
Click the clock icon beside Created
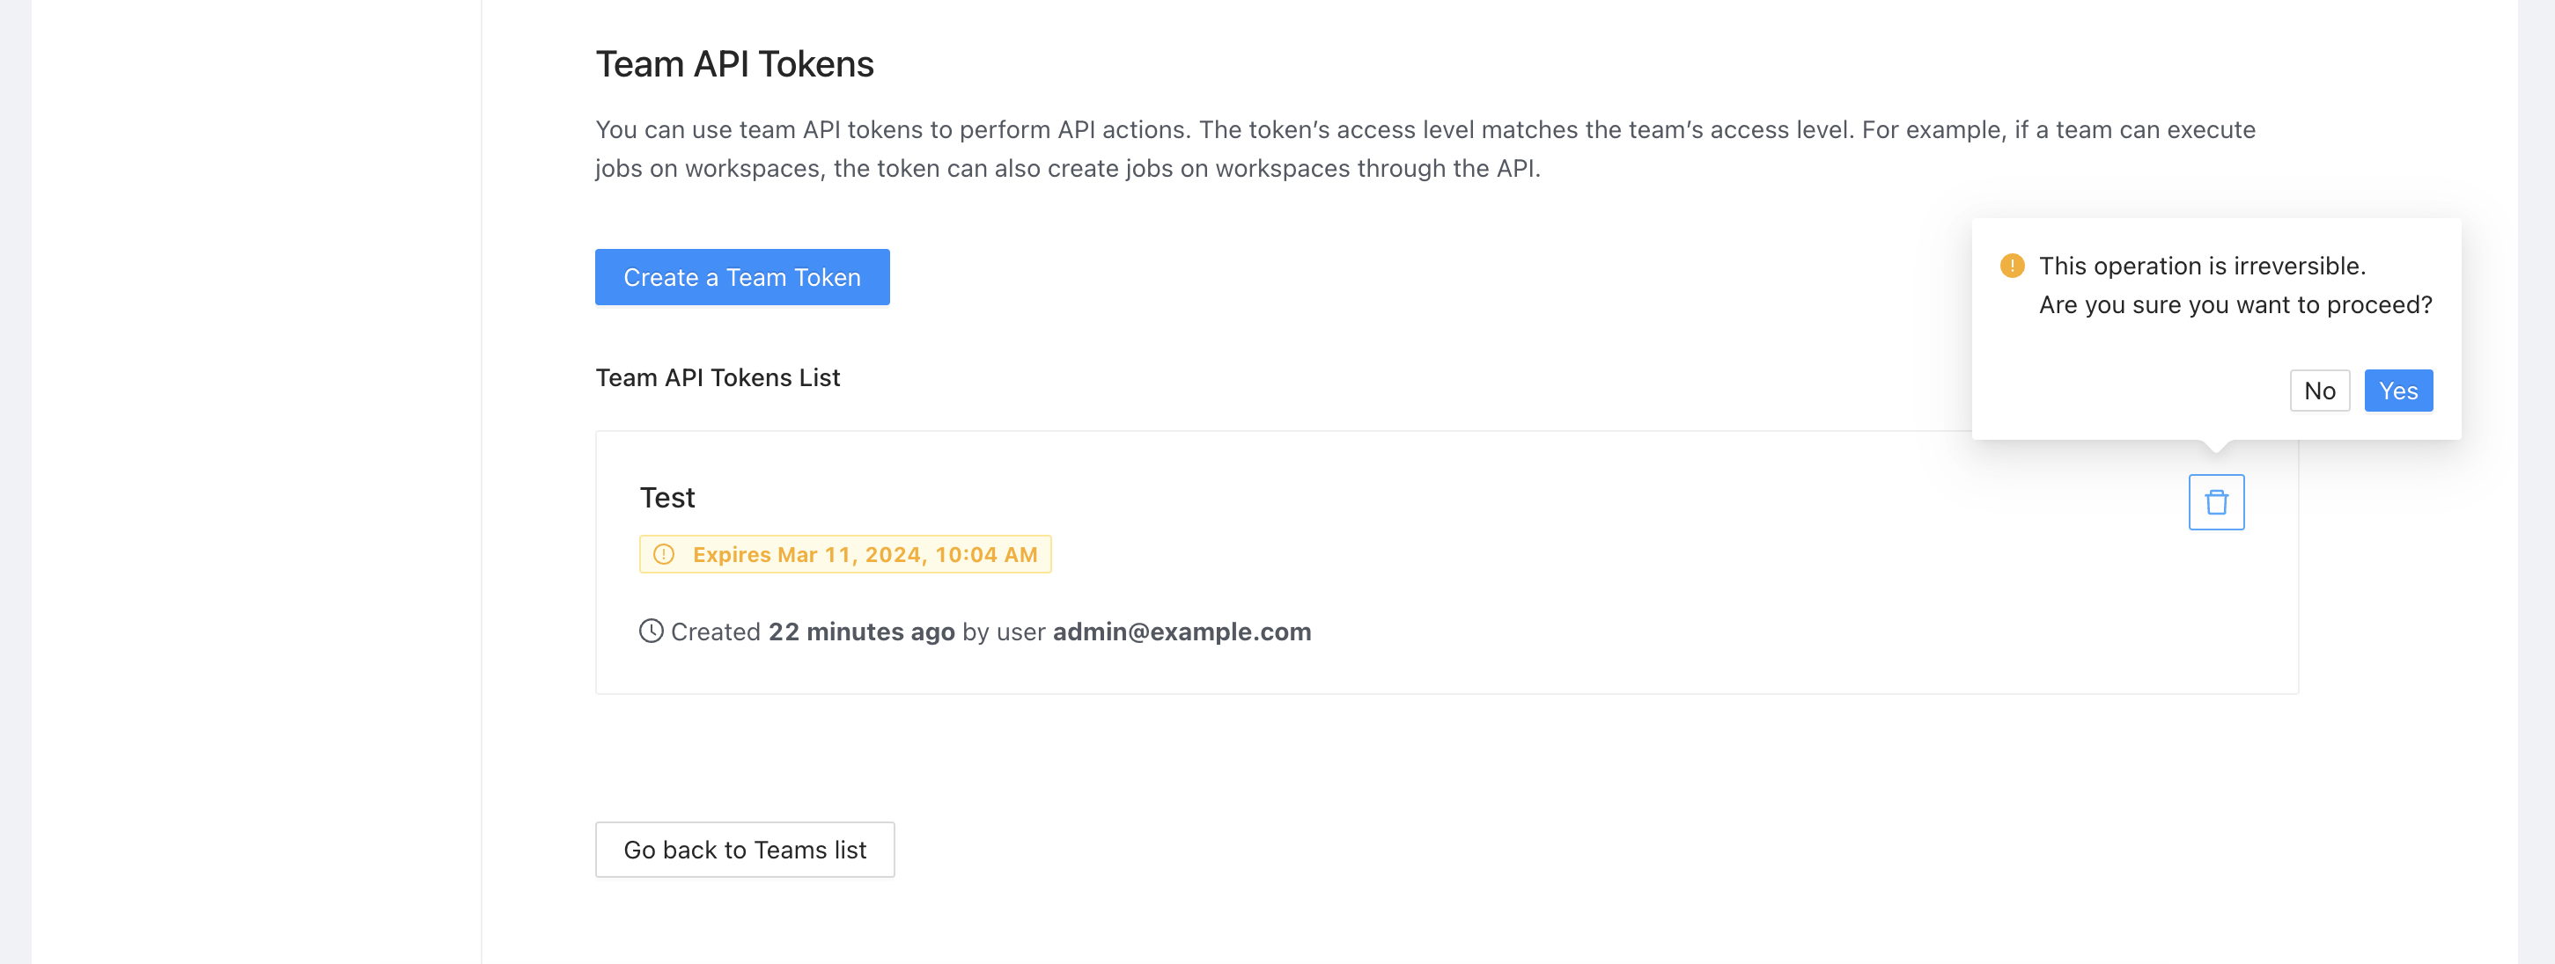click(651, 632)
